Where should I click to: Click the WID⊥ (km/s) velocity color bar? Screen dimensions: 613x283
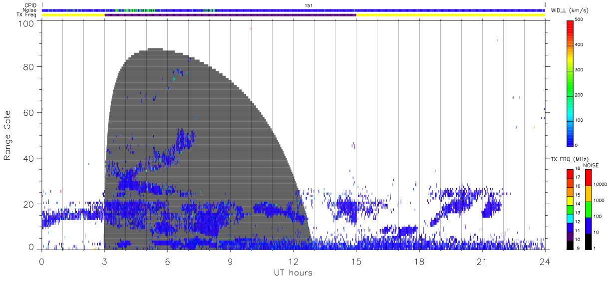click(x=570, y=83)
